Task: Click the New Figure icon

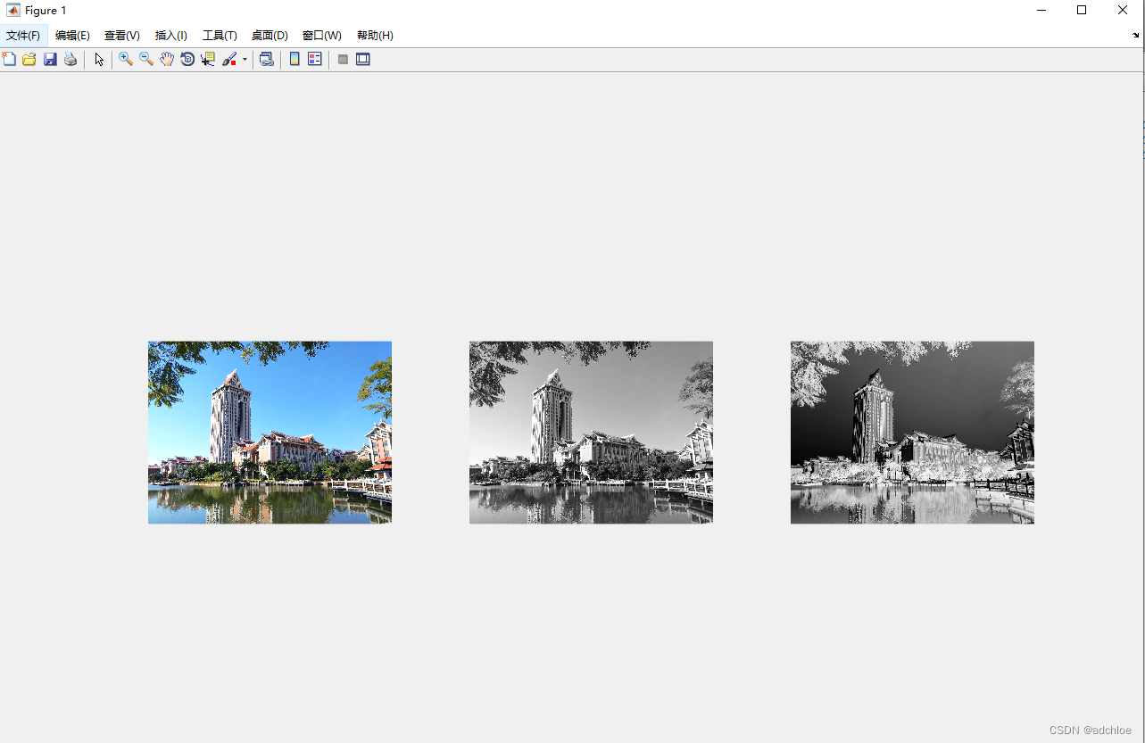Action: pyautogui.click(x=9, y=59)
